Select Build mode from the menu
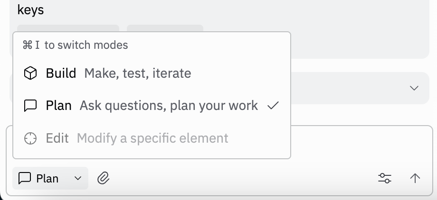 (x=61, y=73)
